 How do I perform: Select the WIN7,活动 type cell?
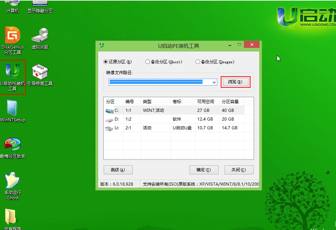tap(153, 110)
